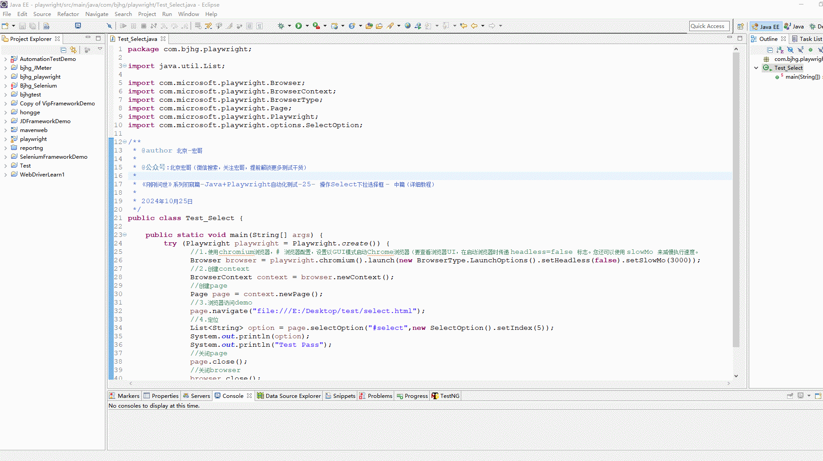Select the Java EE perspective button
This screenshot has height=461, width=823.
765,26
